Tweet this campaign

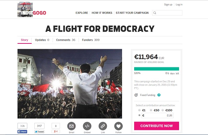point(39,132)
